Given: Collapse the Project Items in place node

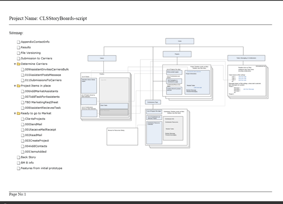Looking at the screenshot, I should [x=15, y=86].
